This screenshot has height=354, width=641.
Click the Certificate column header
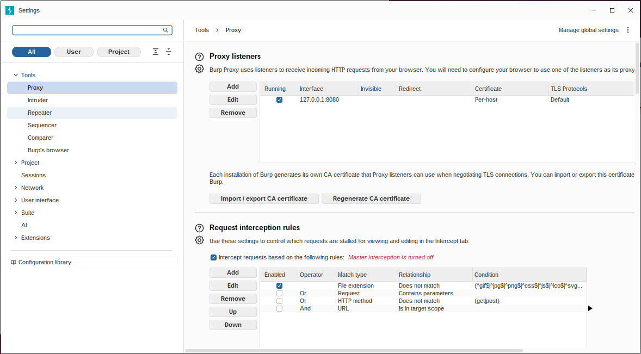click(x=510, y=89)
